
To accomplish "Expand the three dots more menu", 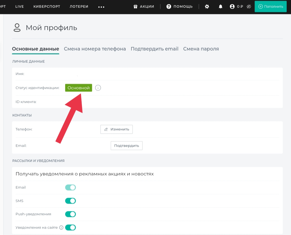I will pyautogui.click(x=101, y=7).
